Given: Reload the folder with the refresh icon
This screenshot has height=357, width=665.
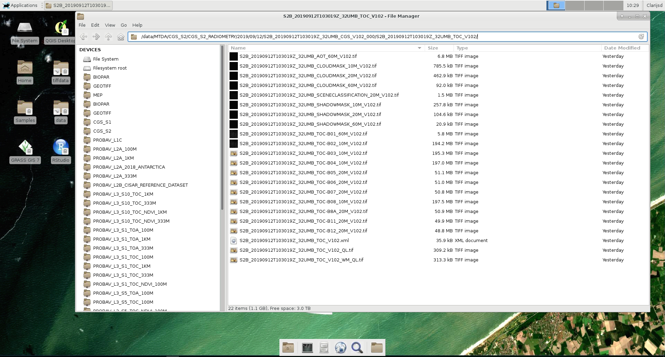Looking at the screenshot, I should pos(641,37).
